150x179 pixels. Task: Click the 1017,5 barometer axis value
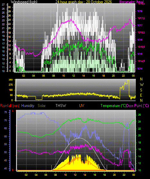click(x=141, y=18)
